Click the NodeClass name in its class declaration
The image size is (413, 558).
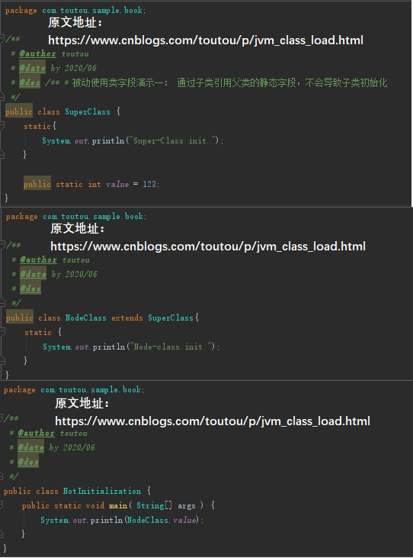[85, 318]
